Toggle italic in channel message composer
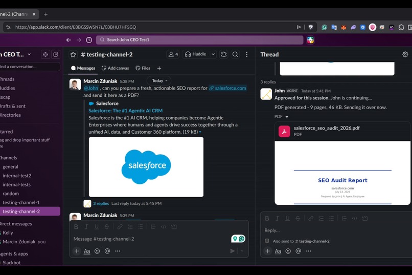The height and width of the screenshot is (275, 412). pos(86,227)
